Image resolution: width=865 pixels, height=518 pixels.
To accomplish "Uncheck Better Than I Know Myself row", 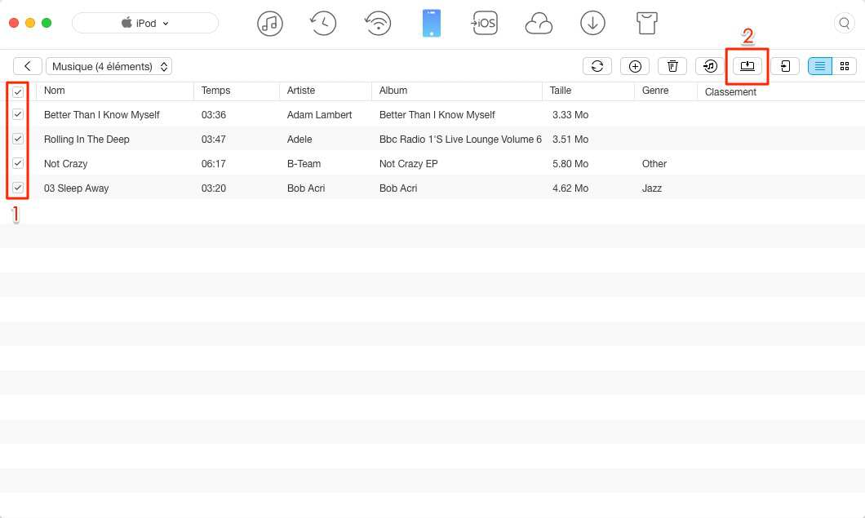I will pos(18,114).
